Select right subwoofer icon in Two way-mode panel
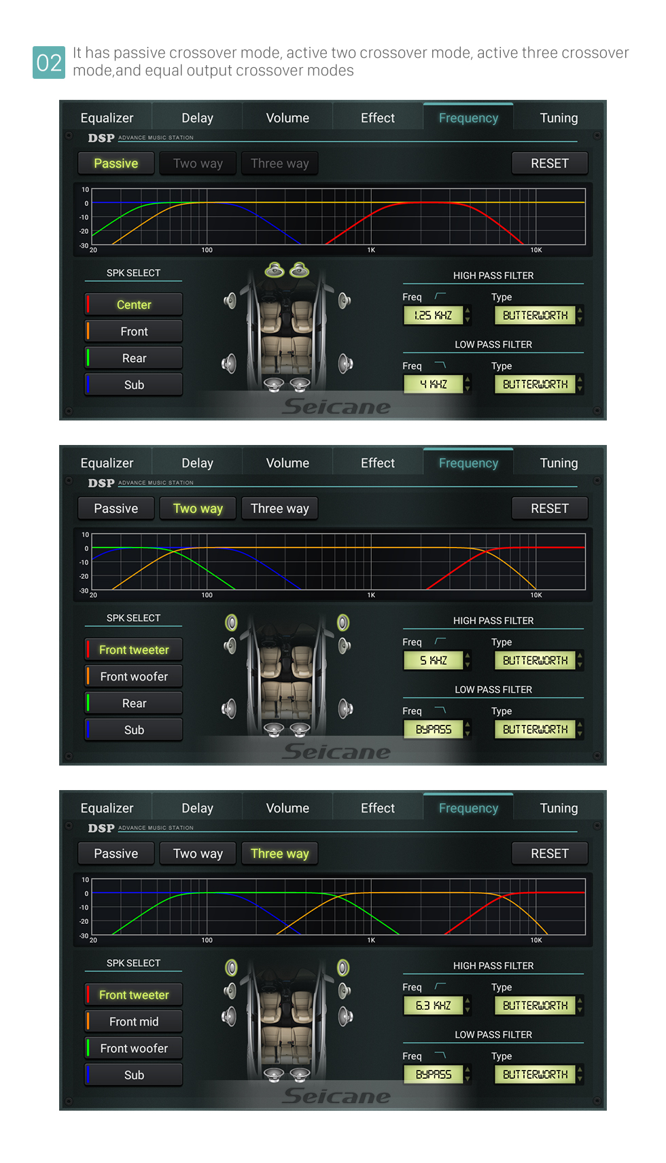The image size is (666, 1163). [x=300, y=730]
